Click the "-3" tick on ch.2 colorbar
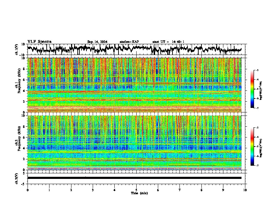Viewport: 276px width, 213px height. (x=257, y=128)
